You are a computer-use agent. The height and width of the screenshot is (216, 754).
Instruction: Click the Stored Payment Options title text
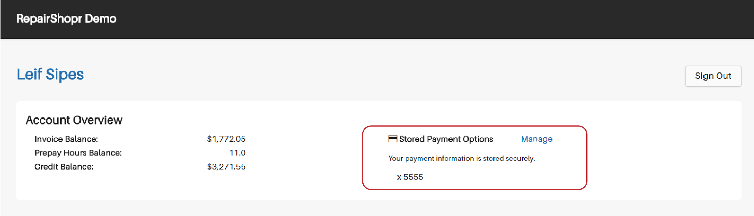tap(446, 139)
